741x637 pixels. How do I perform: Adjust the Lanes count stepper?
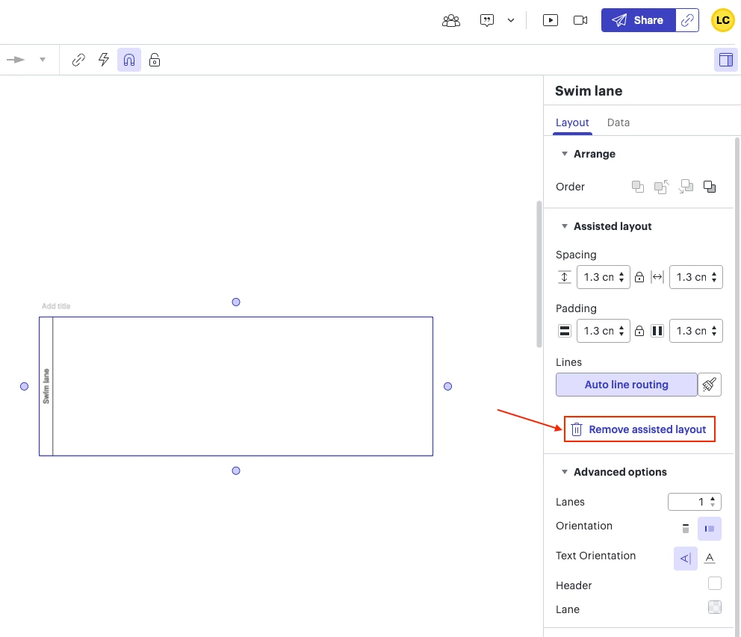[713, 502]
